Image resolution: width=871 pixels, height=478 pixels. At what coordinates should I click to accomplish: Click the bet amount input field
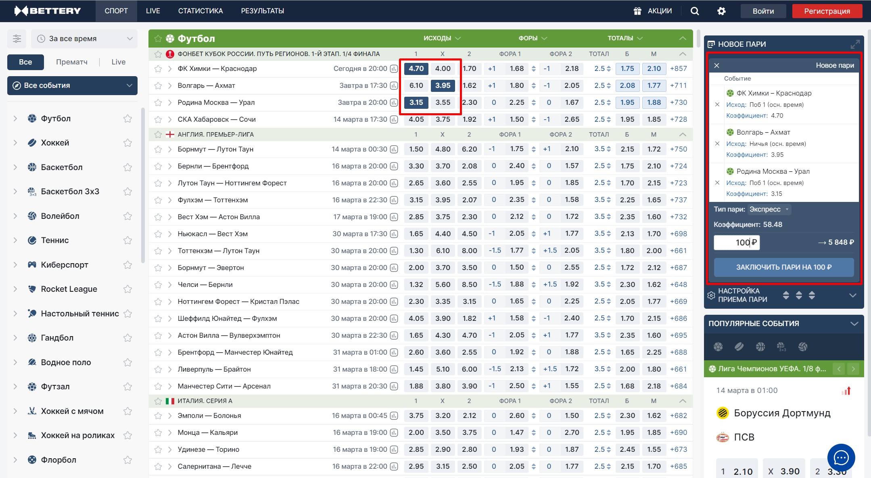(x=737, y=242)
